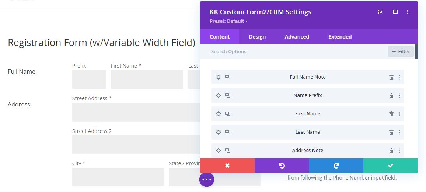This screenshot has width=426, height=192.
Task: Open settings gear for Full Name Note
Action: click(x=218, y=77)
